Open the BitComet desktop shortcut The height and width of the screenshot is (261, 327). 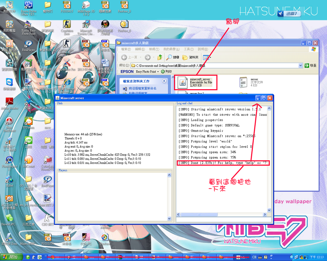(28, 162)
